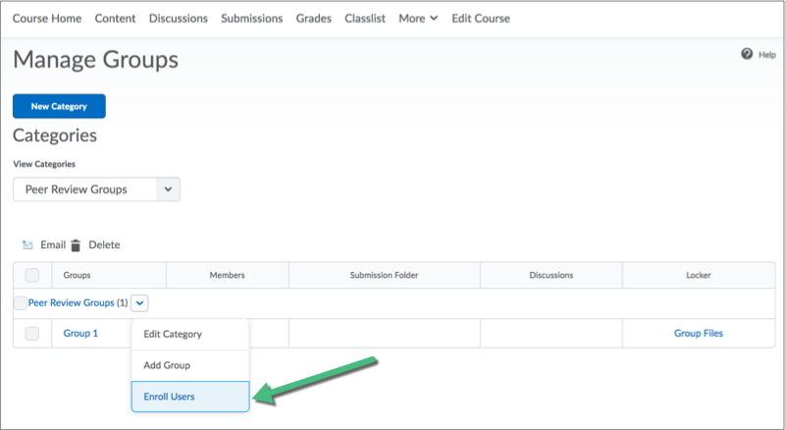Go to Course Home
This screenshot has width=785, height=430.
coord(47,19)
